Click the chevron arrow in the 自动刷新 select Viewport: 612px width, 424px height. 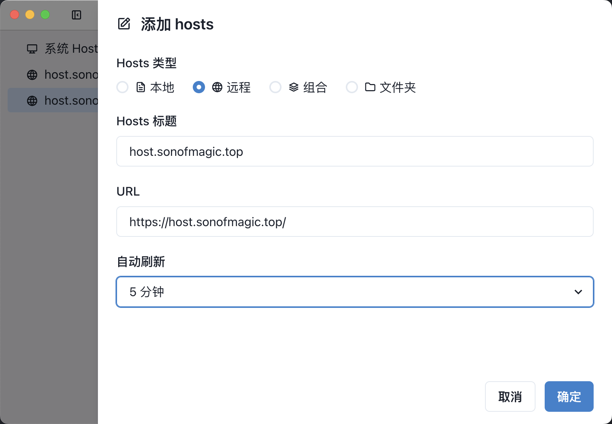[x=578, y=292]
